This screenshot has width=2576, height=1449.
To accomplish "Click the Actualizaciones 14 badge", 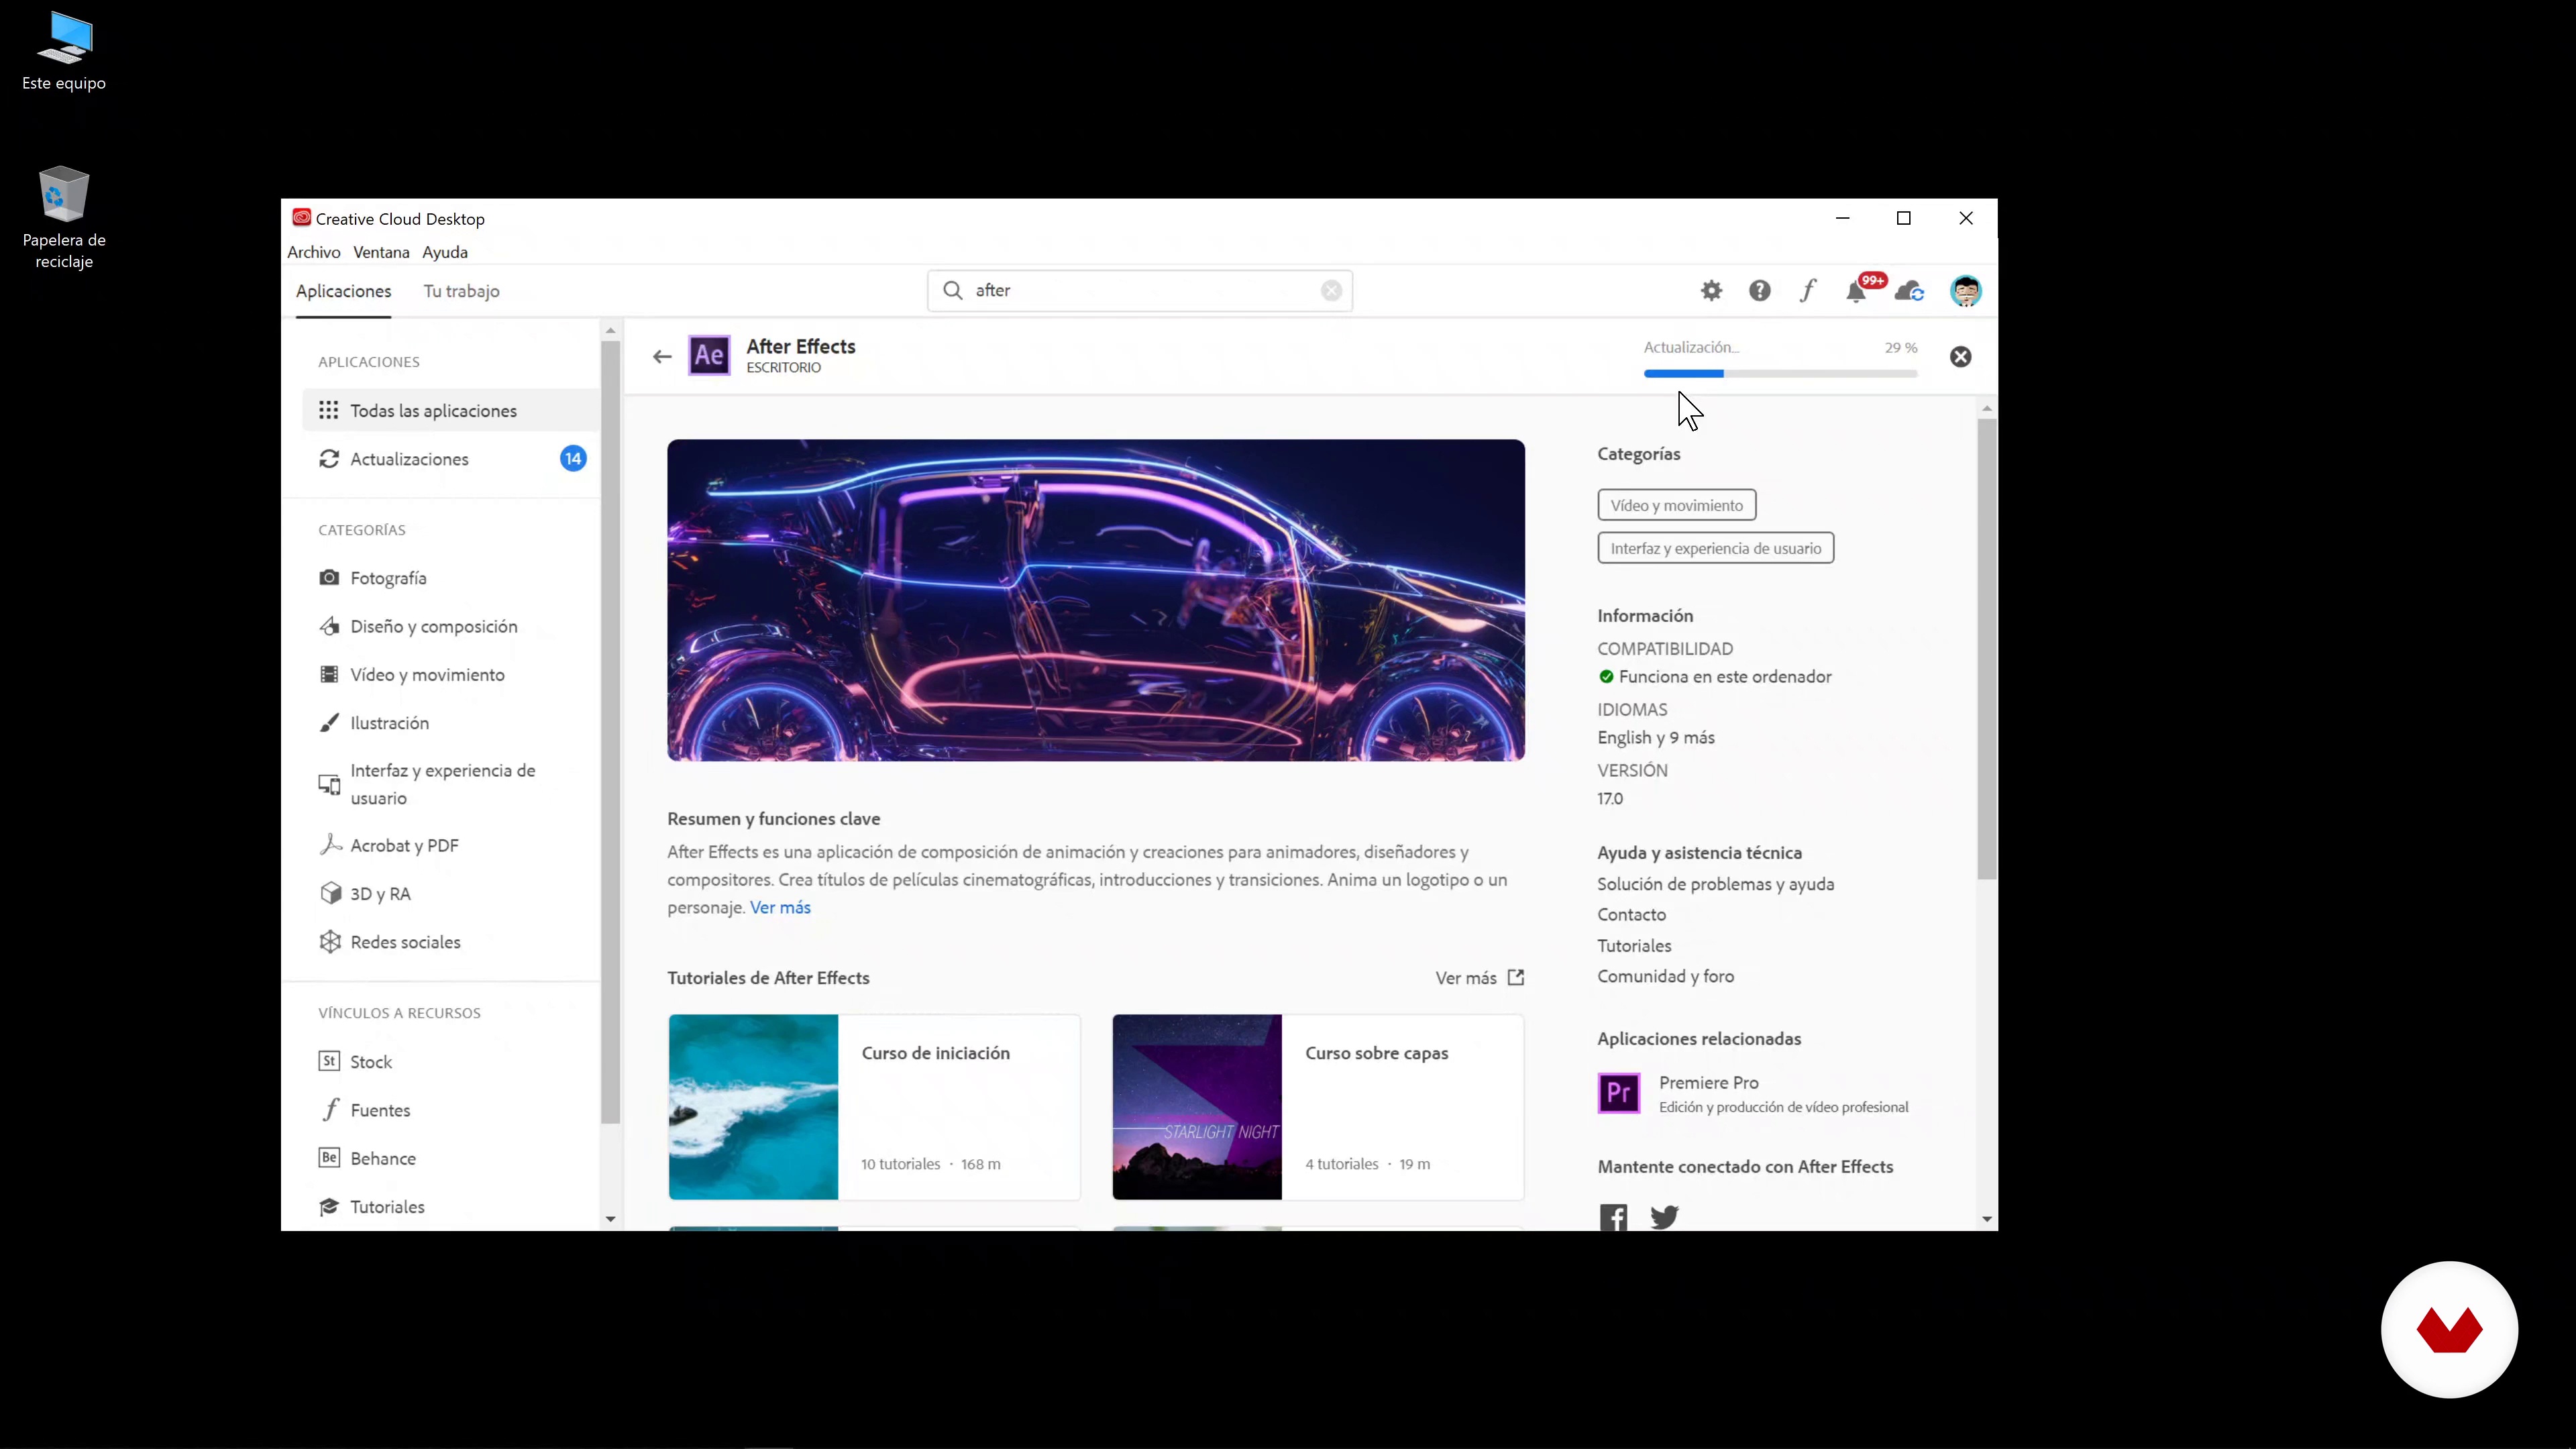I will [573, 459].
